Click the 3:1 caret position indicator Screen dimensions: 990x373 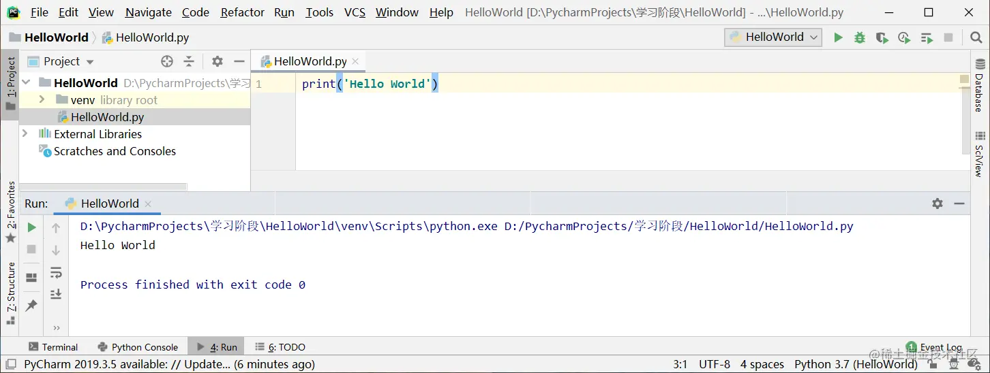680,365
